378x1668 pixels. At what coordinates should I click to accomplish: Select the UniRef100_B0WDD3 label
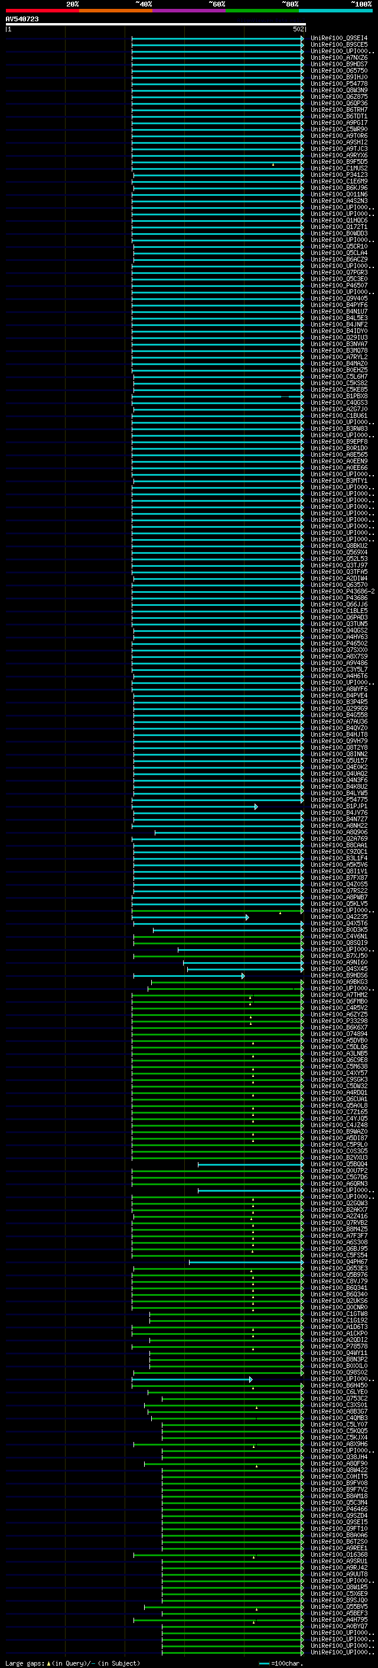pyautogui.click(x=339, y=233)
